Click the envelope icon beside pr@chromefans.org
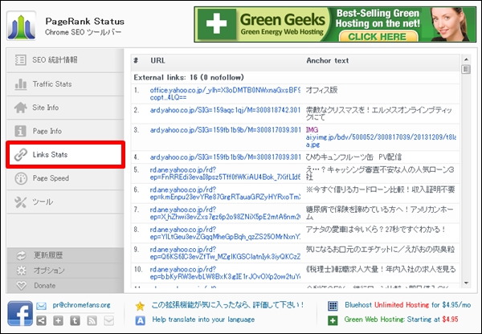This screenshot has height=334, width=482. point(41,306)
